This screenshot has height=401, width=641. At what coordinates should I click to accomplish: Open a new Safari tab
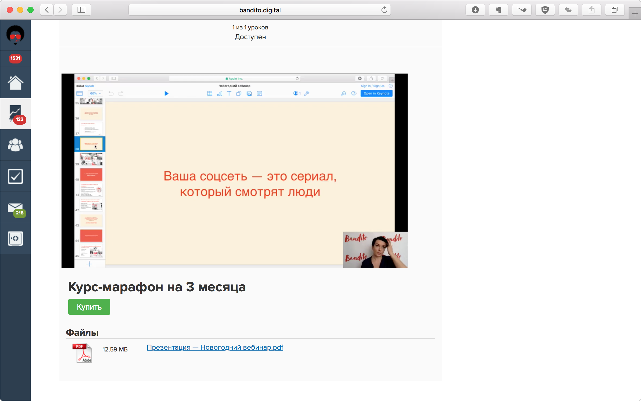[635, 14]
